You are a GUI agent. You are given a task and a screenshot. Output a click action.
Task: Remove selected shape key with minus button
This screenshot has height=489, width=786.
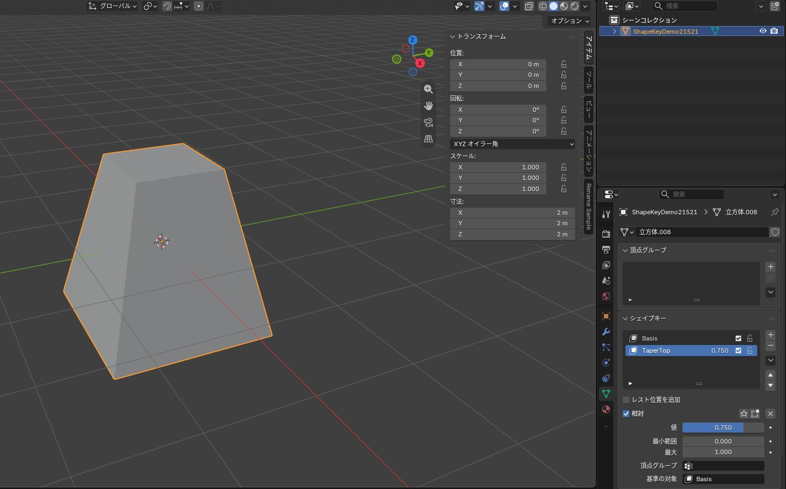(x=771, y=346)
